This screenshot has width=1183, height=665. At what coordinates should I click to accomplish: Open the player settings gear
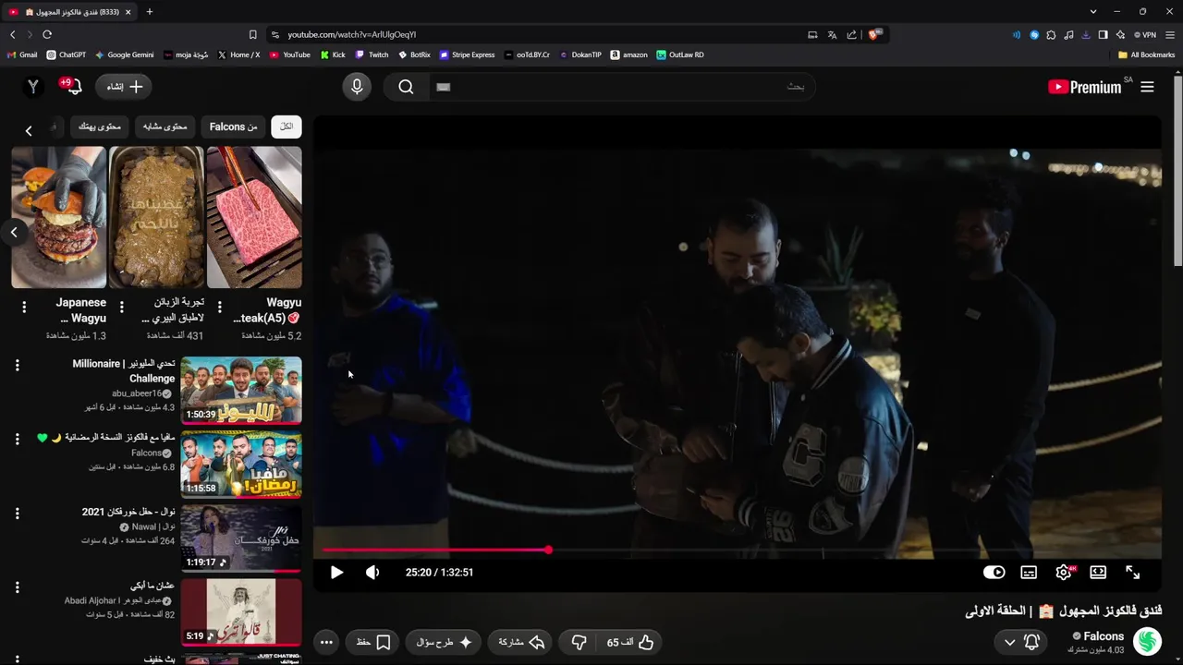click(x=1064, y=573)
